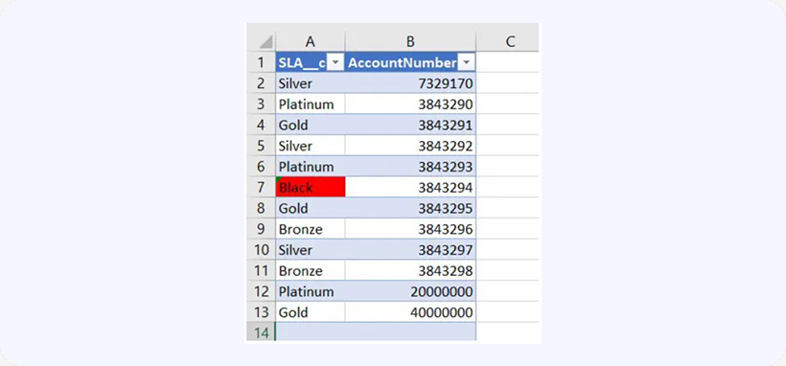Select Gold cell in row 4
Image resolution: width=786 pixels, height=366 pixels.
pyautogui.click(x=311, y=125)
